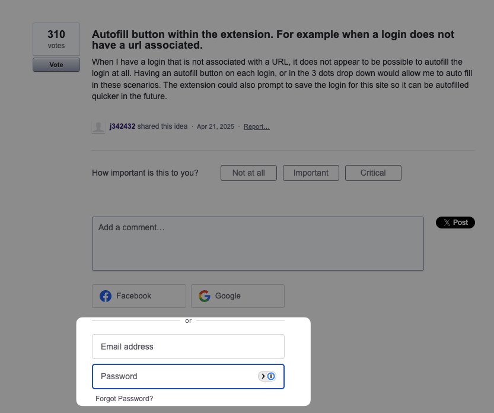Image resolution: width=494 pixels, height=413 pixels.
Task: Share the idea with X Post button
Action: [455, 223]
